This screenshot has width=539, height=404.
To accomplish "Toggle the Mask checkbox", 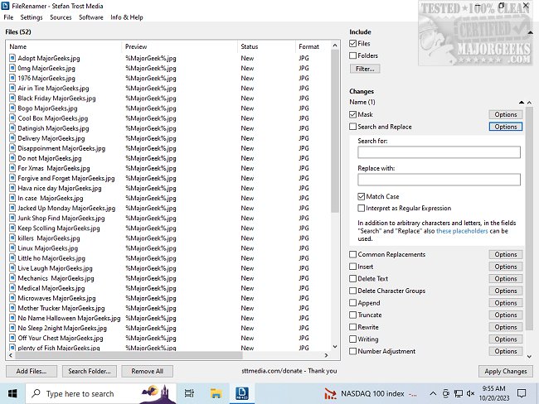I will [x=352, y=114].
